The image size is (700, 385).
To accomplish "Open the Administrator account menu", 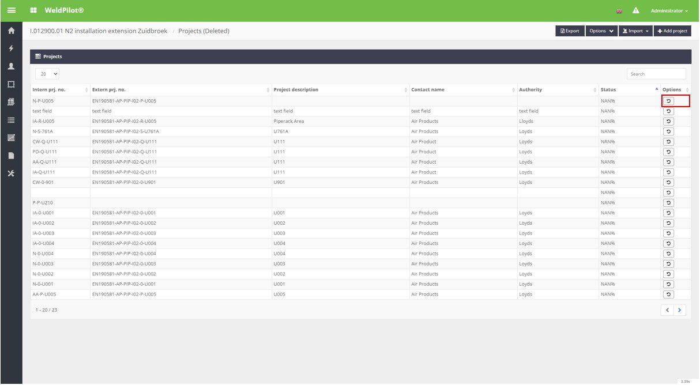I will click(x=669, y=11).
